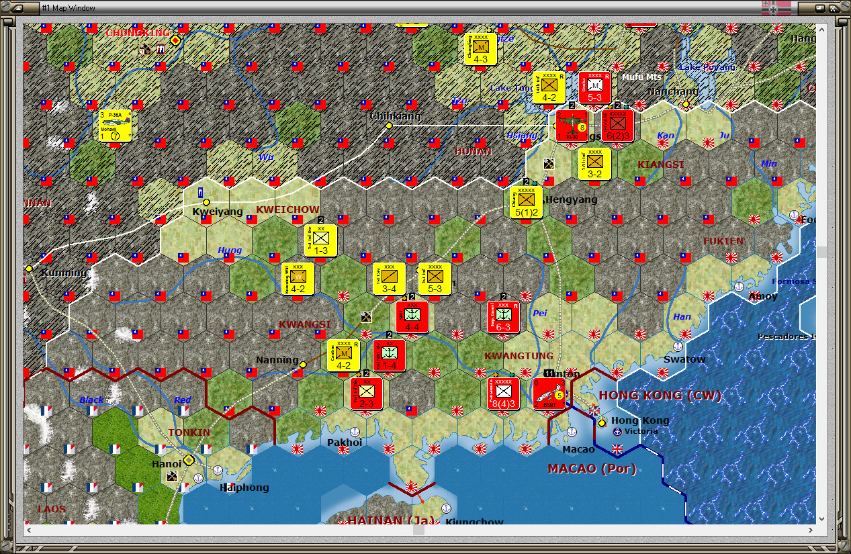Click the red Osaka 5-3 division counter

click(594, 88)
